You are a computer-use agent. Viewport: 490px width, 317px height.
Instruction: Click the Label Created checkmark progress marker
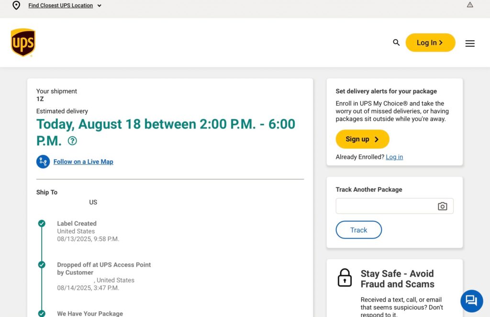tap(42, 224)
